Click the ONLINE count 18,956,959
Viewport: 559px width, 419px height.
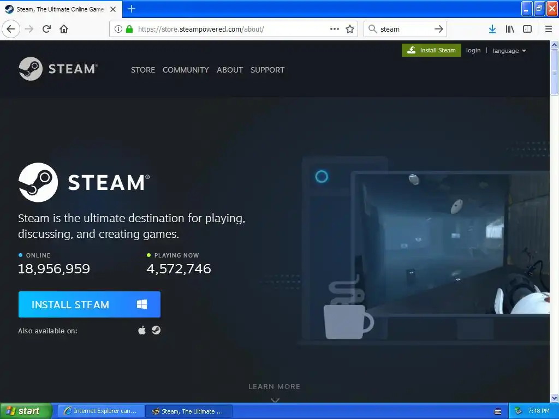(x=54, y=268)
